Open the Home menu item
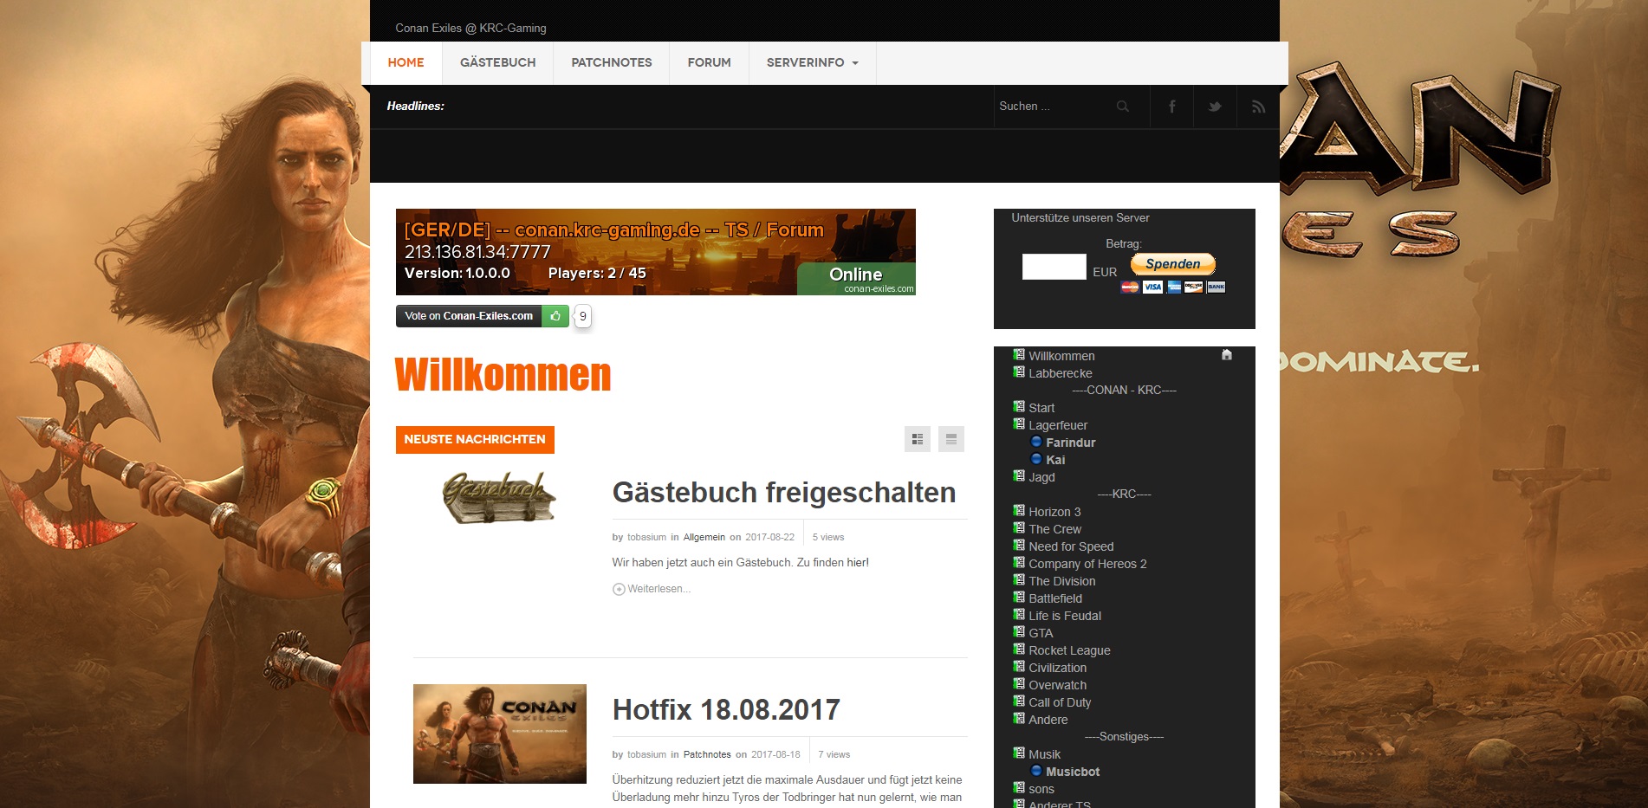Viewport: 1648px width, 808px height. tap(406, 62)
